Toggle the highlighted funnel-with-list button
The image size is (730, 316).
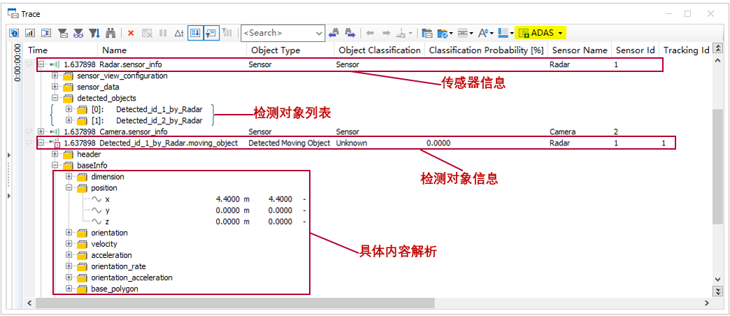211,33
